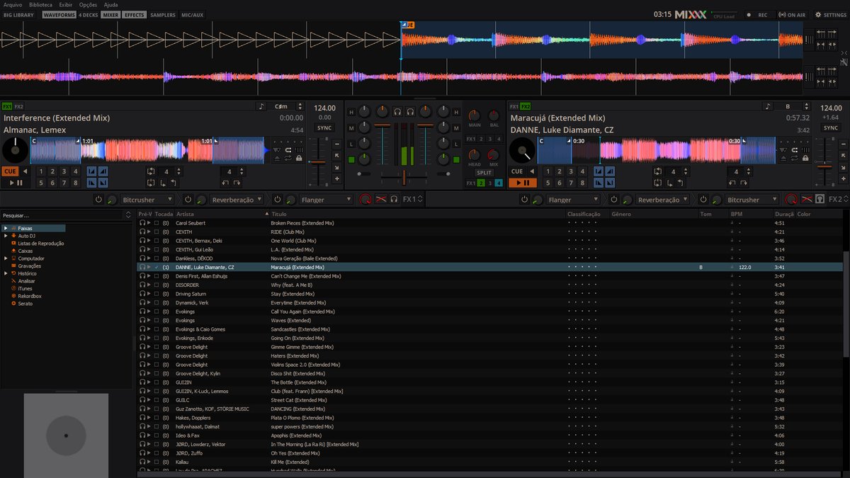Click deck 1 tempo minus button

(x=336, y=144)
